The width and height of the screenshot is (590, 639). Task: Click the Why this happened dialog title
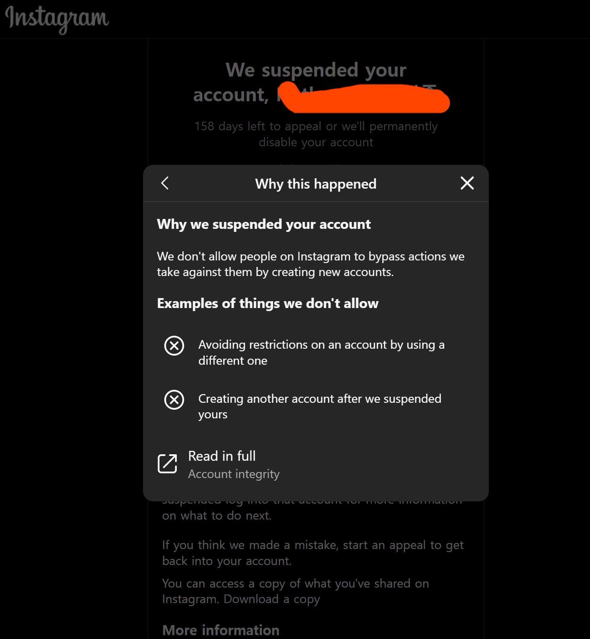[316, 184]
